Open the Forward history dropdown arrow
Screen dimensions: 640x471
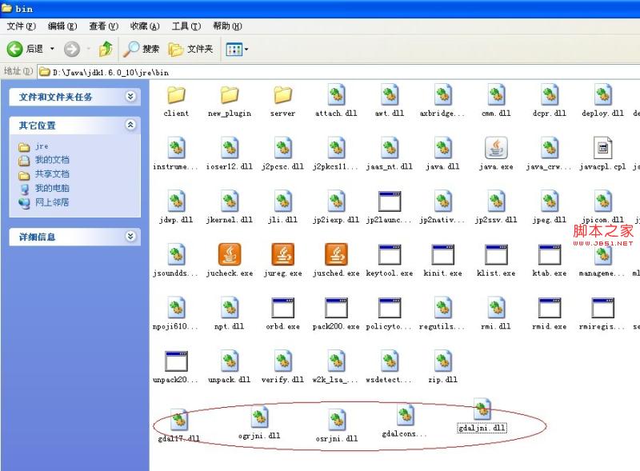point(89,49)
